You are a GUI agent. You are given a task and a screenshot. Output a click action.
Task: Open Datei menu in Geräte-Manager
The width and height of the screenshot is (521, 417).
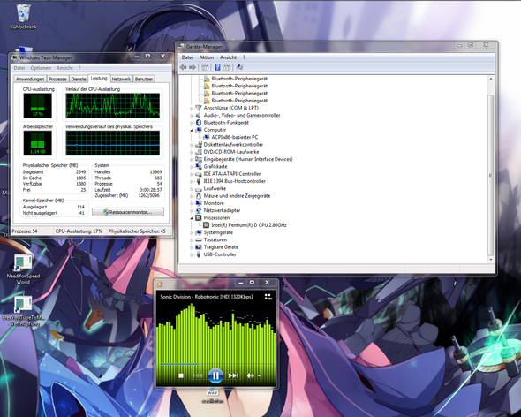[x=187, y=57]
